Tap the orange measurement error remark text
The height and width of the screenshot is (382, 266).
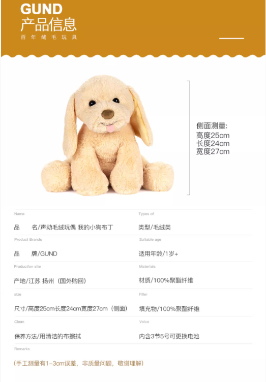pyautogui.click(x=79, y=364)
